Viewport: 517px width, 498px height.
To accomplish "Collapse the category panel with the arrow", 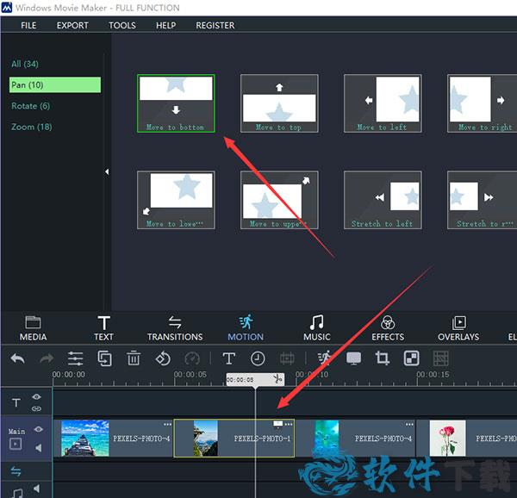I will tap(107, 172).
